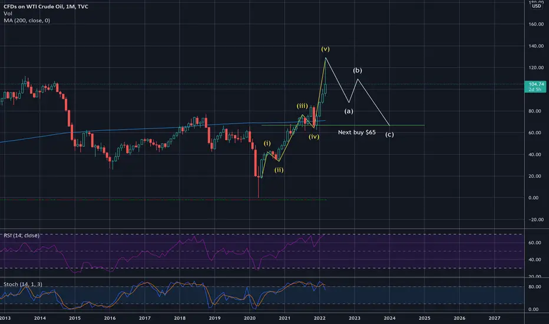The image size is (549, 324).
Task: Click the CFDs on WTI Crude Oil title
Action: pyautogui.click(x=46, y=6)
